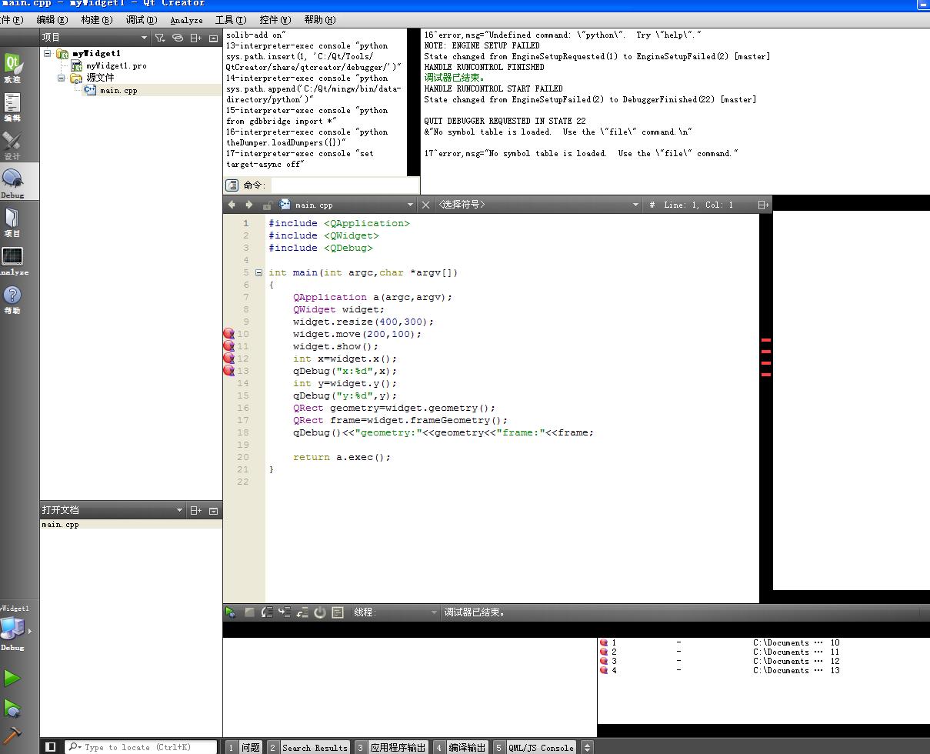Click the filter tree icon in the project panel
The height and width of the screenshot is (754, 930).
pyautogui.click(x=160, y=37)
